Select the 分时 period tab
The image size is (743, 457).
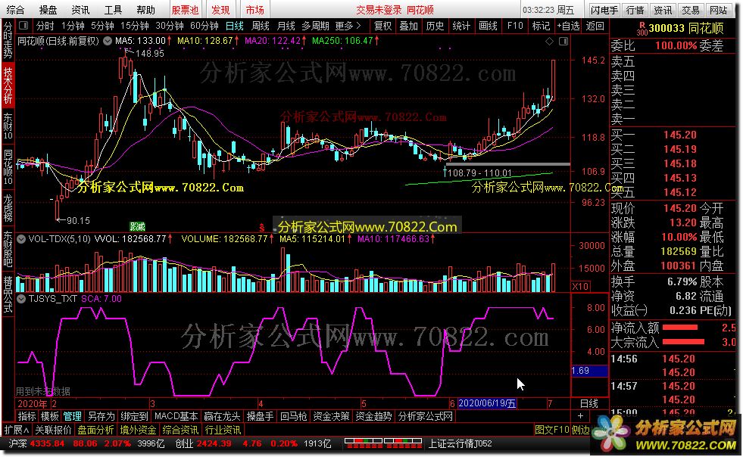(x=45, y=26)
